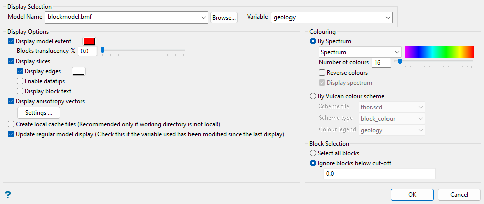484x204 pixels.
Task: Click the blue help question mark icon
Action: 8,195
